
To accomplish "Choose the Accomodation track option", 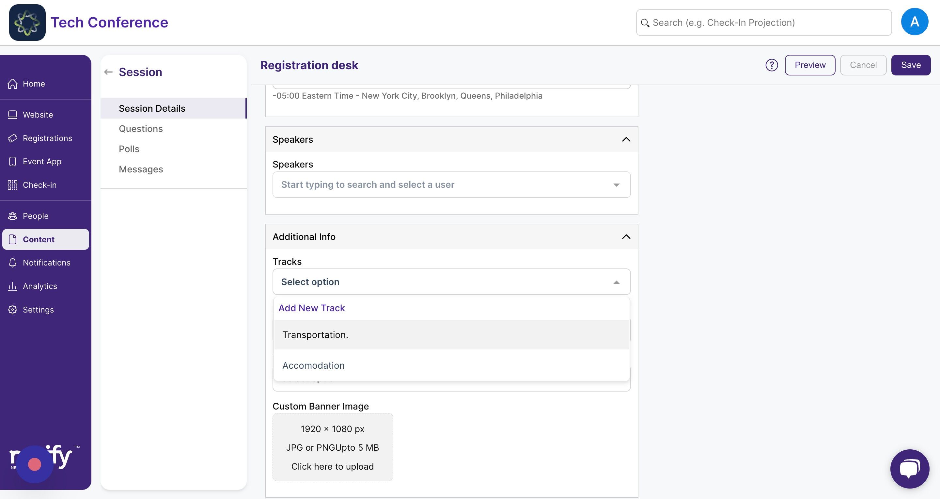I will click(x=313, y=365).
